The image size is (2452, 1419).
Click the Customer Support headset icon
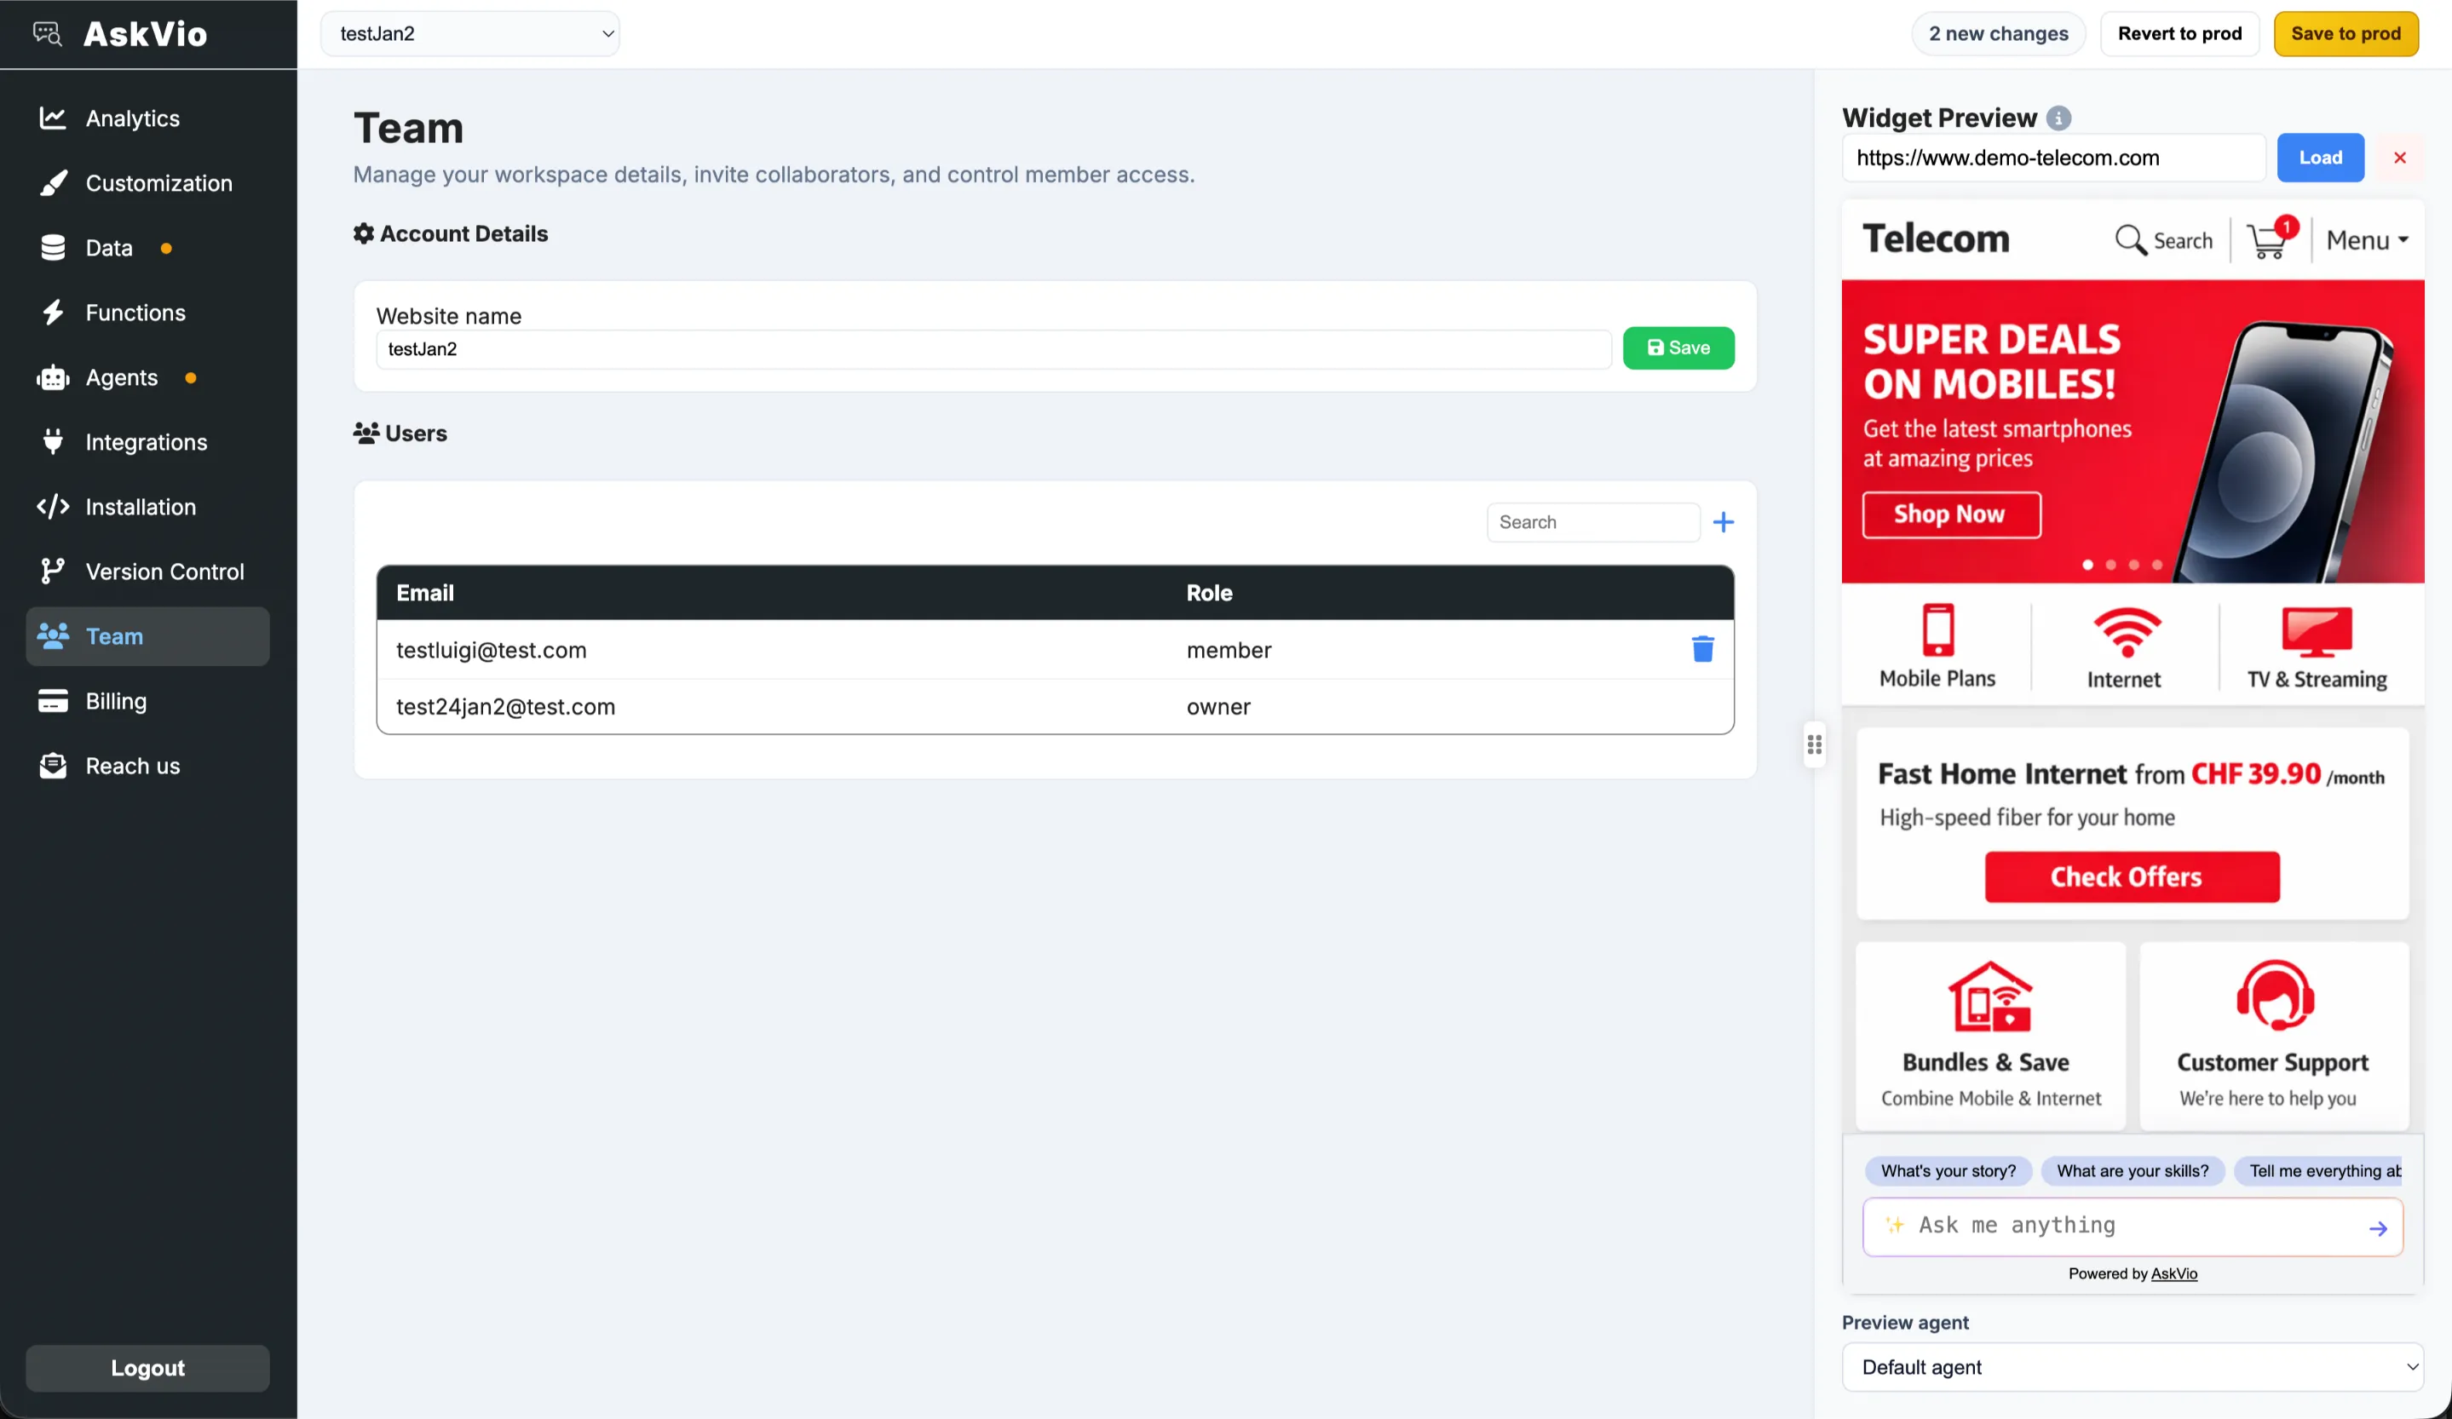(x=2274, y=995)
